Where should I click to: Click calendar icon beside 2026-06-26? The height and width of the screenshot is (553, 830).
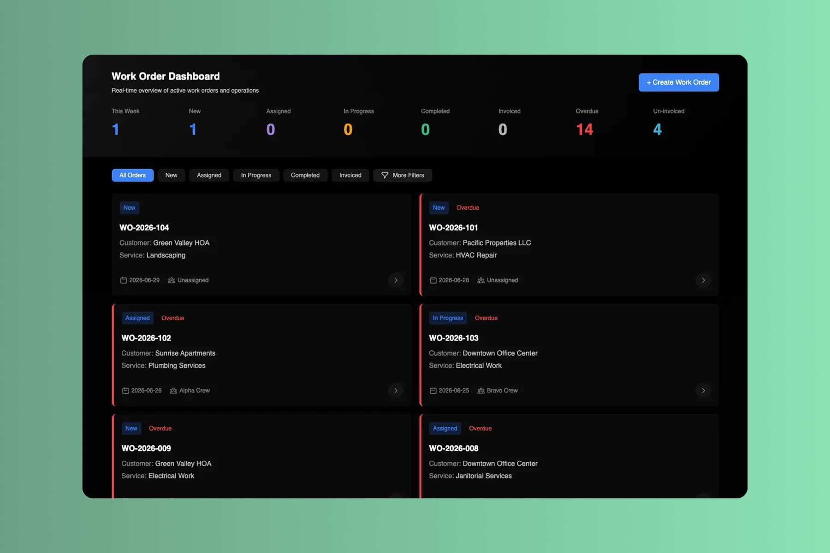coord(125,390)
